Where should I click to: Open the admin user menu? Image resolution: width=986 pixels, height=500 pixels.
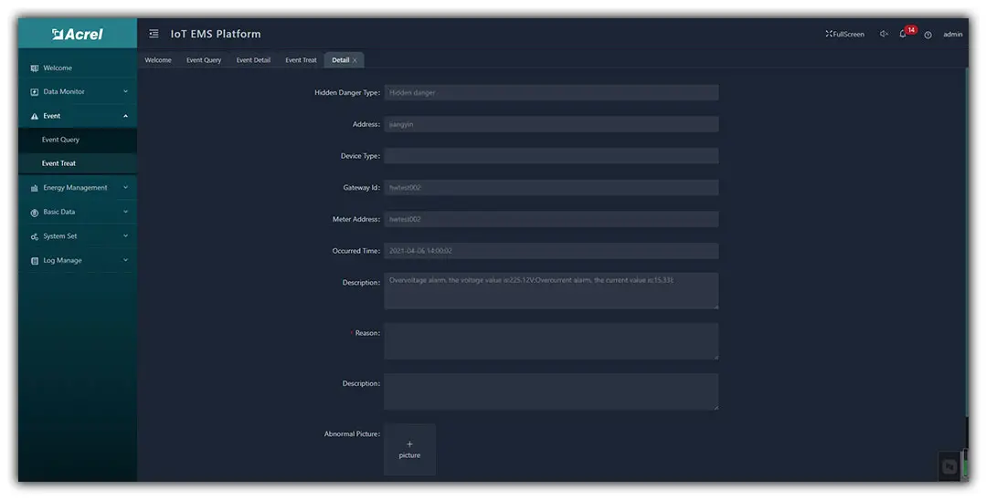coord(952,35)
